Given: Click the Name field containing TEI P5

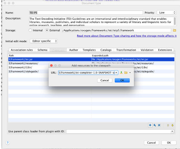Looking at the screenshot, I should (x=86, y=13).
